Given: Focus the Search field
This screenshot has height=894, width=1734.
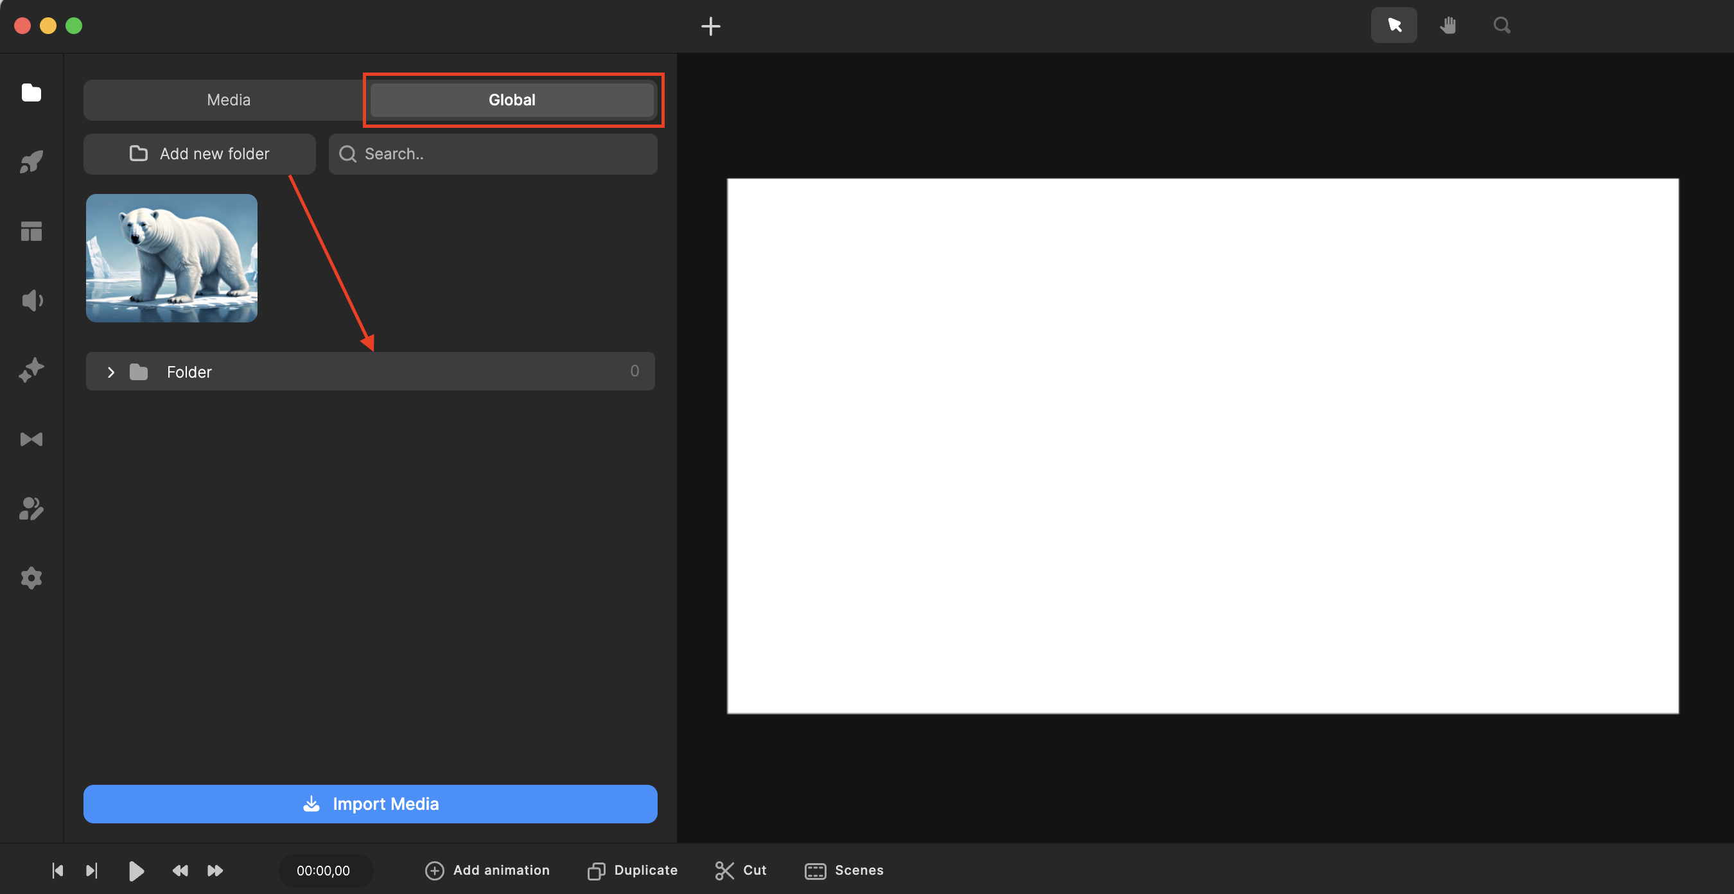Looking at the screenshot, I should point(493,154).
